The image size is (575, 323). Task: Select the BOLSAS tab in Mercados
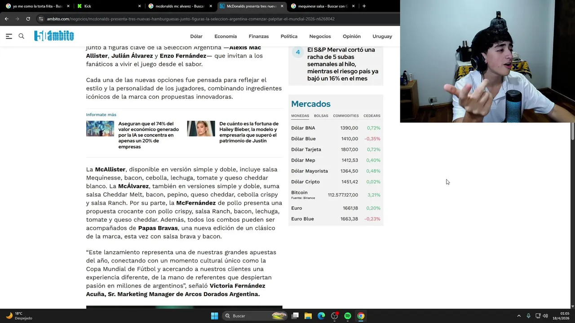click(x=321, y=116)
